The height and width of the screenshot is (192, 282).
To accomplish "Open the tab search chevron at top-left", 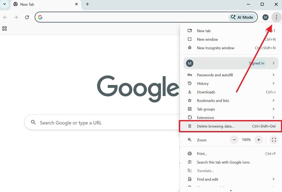I will 4,4.
